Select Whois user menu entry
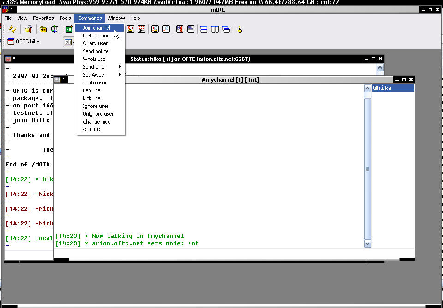 pos(99,59)
